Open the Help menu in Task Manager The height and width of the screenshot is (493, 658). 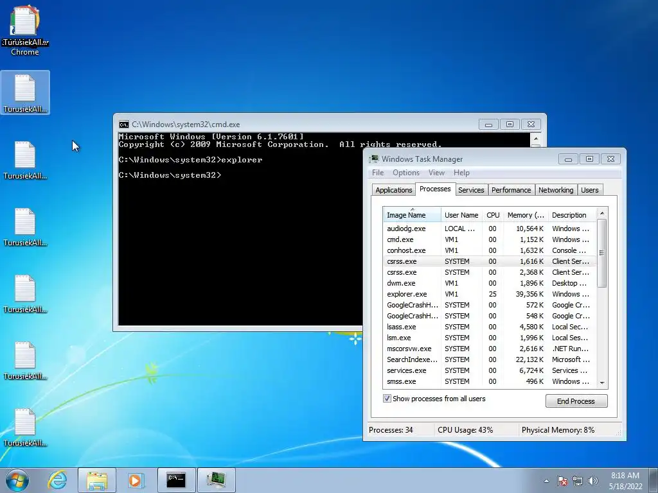coord(461,173)
